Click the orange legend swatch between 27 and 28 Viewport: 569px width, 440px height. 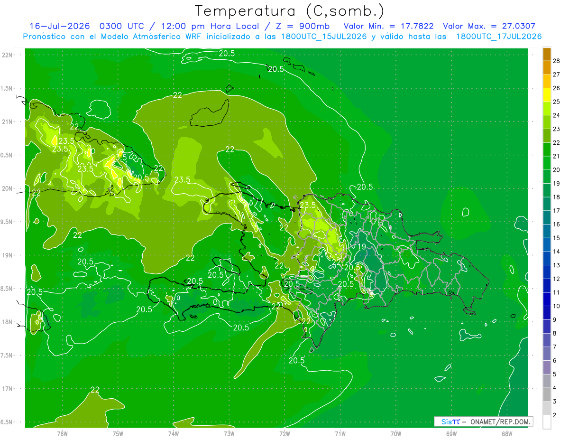pos(547,68)
